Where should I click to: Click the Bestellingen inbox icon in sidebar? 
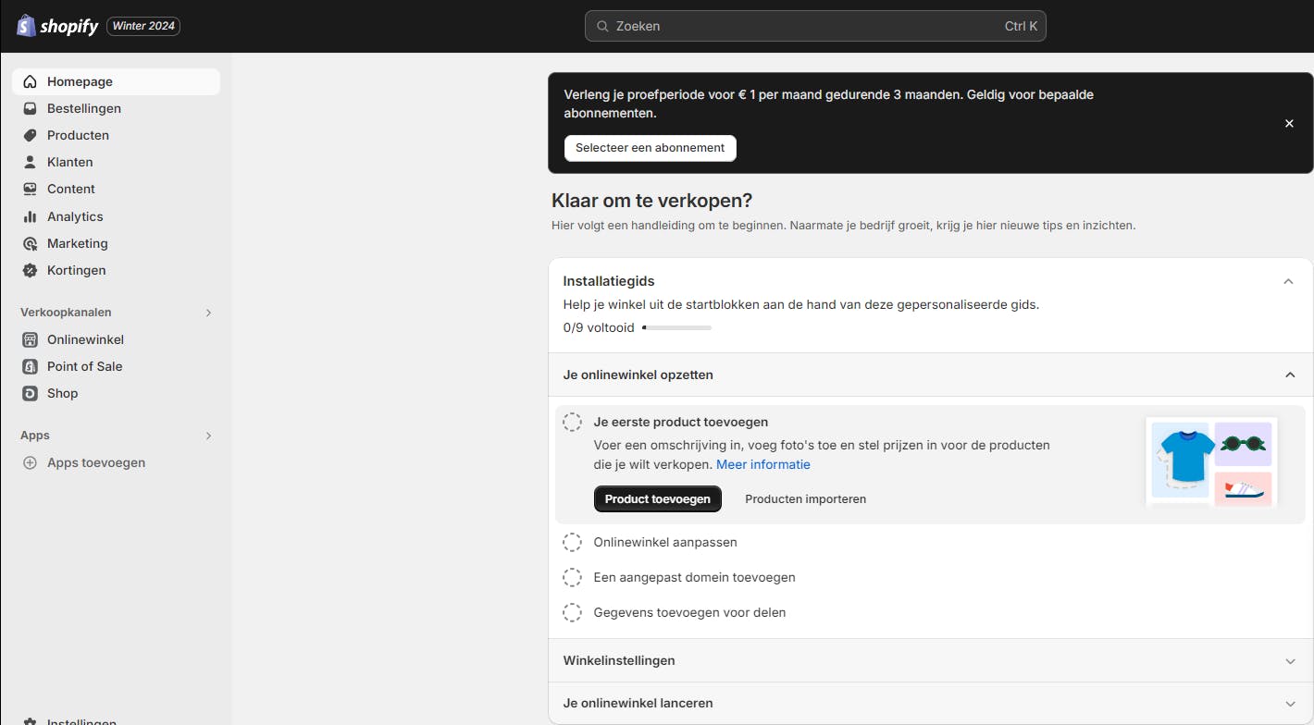[30, 108]
